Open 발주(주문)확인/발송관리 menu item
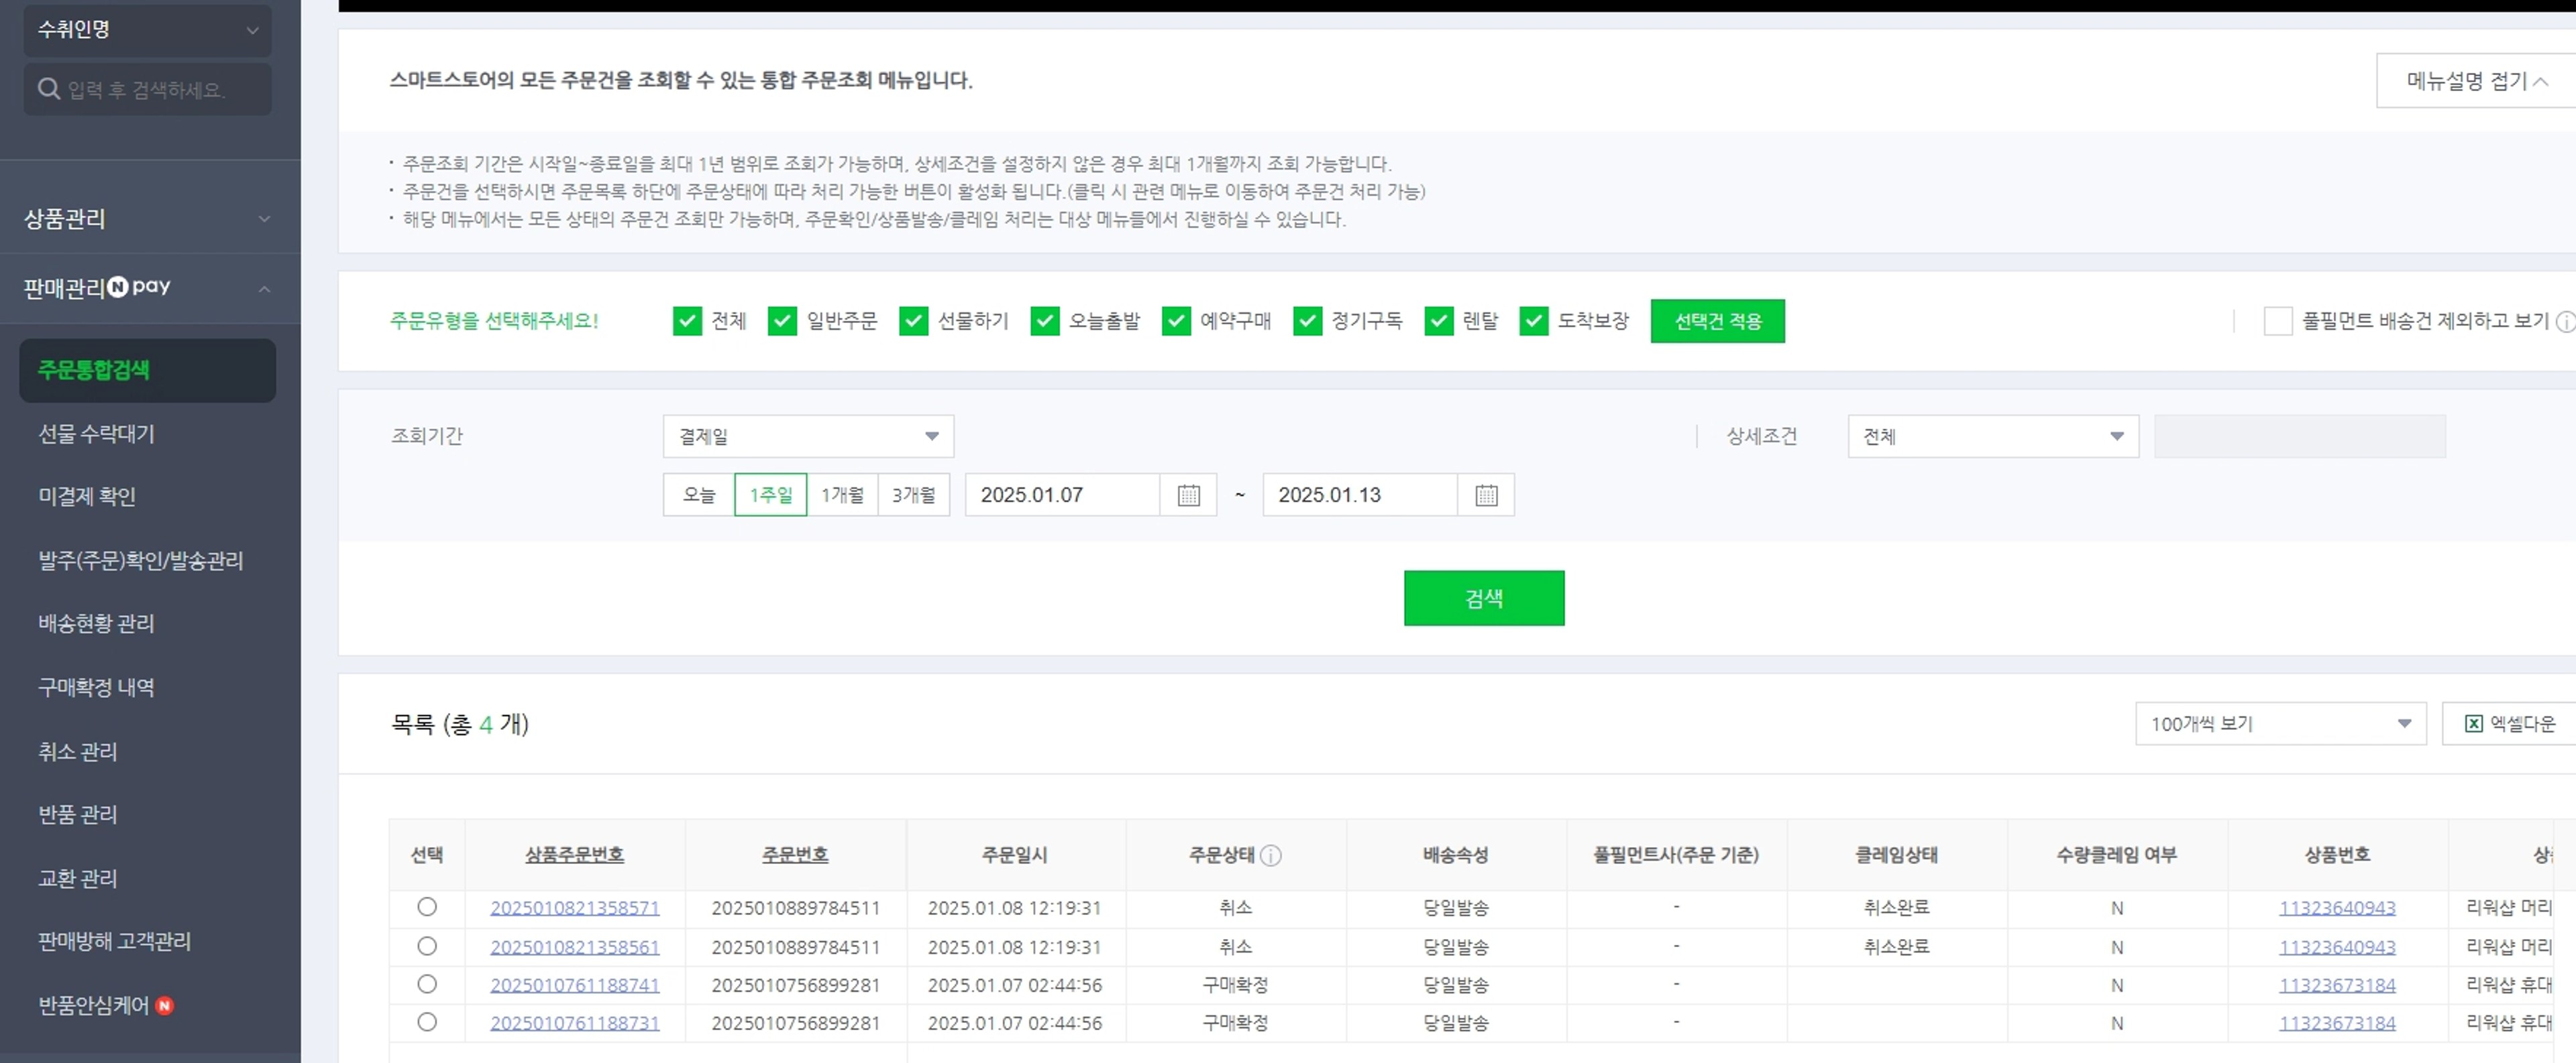Viewport: 2576px width, 1063px height. click(141, 560)
